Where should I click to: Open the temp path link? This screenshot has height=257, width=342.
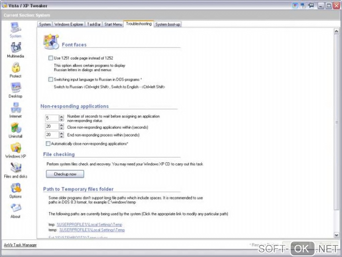[92, 230]
